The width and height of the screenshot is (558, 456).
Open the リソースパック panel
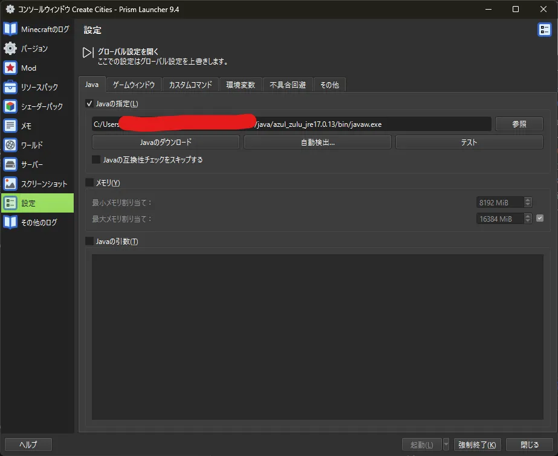pyautogui.click(x=35, y=86)
